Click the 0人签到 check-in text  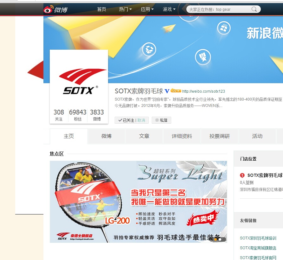(x=247, y=183)
